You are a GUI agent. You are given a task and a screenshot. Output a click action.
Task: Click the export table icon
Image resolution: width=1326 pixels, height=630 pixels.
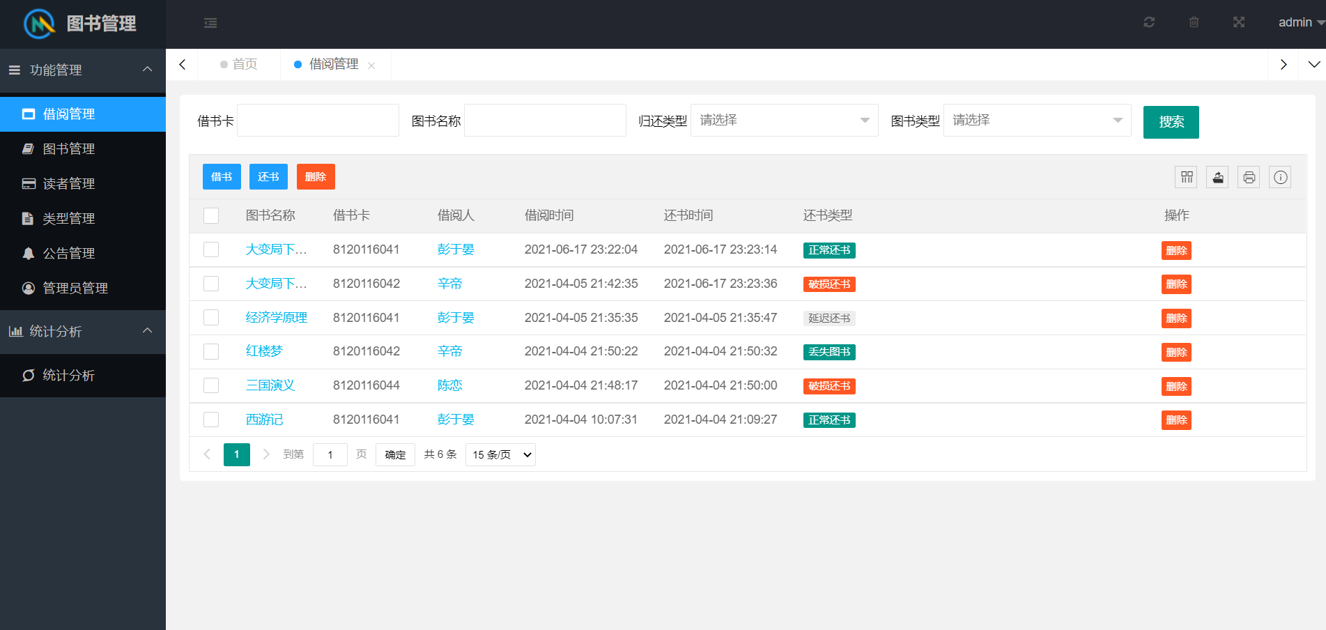[1217, 177]
